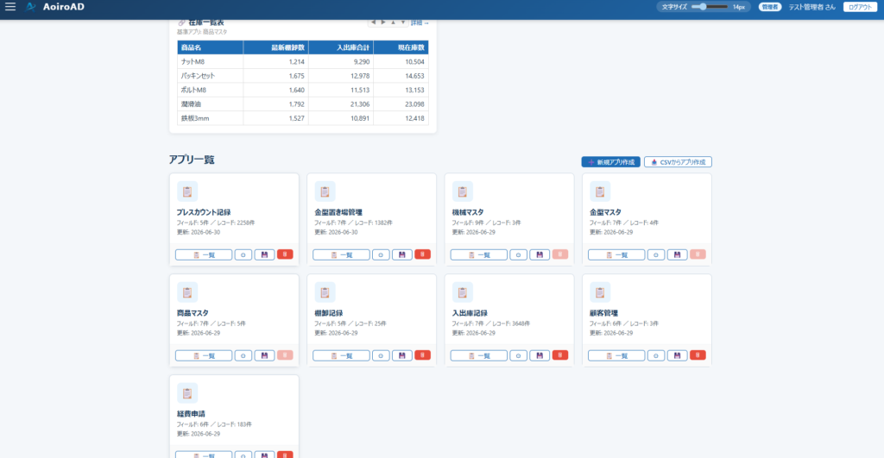Sort by 入出庫合計 column header

point(340,47)
